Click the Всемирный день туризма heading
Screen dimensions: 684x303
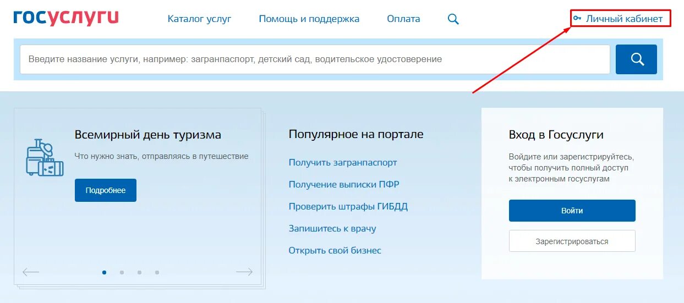coord(148,135)
